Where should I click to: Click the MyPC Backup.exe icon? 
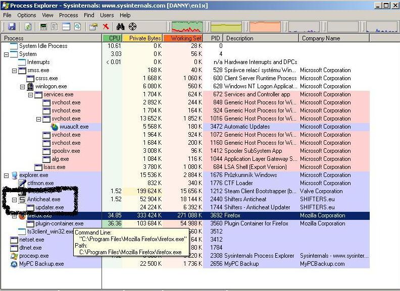[14, 264]
